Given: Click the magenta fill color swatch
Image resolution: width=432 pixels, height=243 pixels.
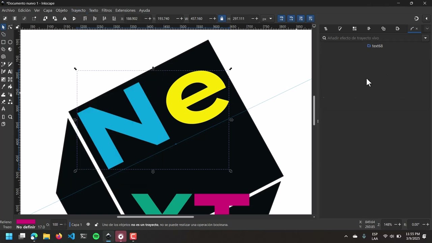Looking at the screenshot, I should (26, 222).
